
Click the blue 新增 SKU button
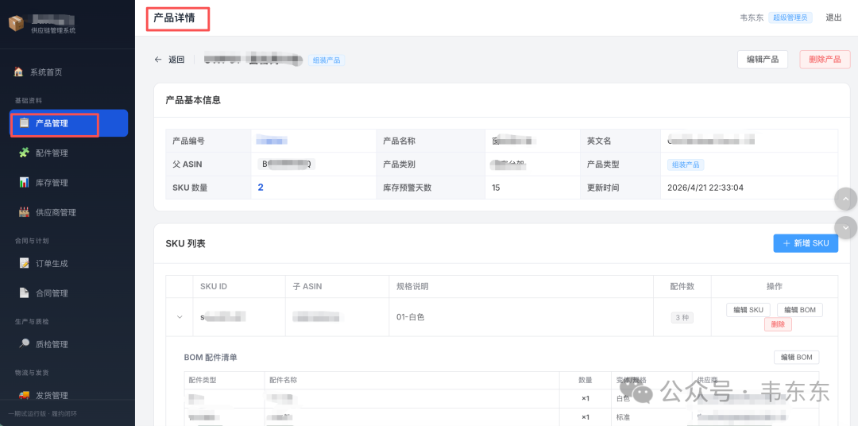[x=806, y=243]
